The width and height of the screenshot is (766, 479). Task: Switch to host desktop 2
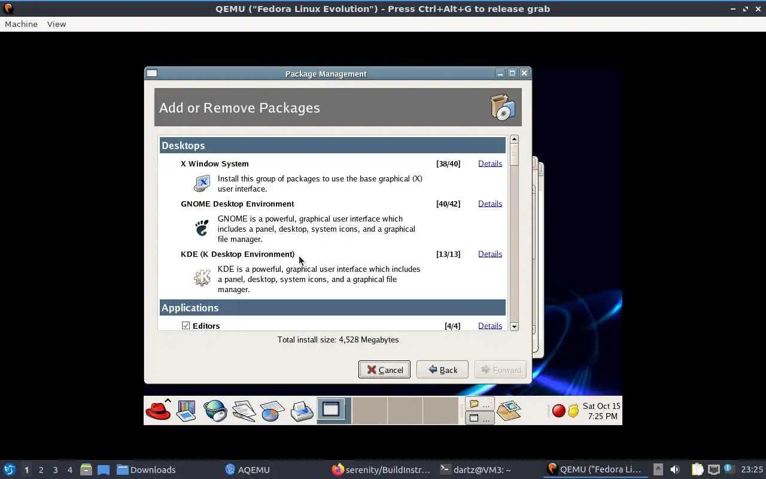coord(41,469)
